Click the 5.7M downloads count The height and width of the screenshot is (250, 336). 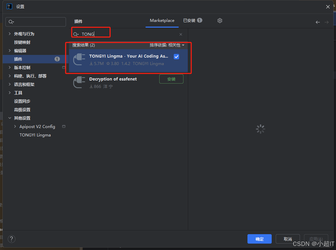point(97,63)
